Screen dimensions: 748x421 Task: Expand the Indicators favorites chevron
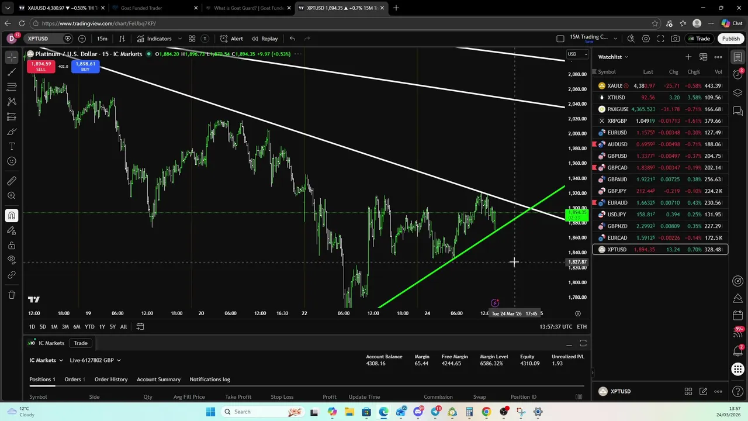[x=179, y=39]
